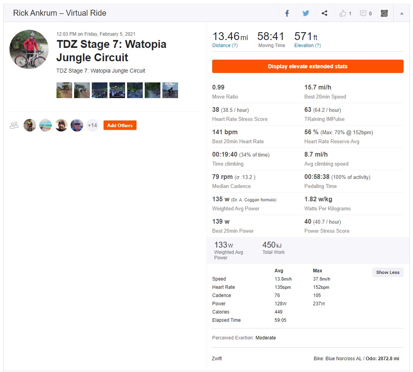413x372 pixels.
Task: Expand the +14 other athletes
Action: [x=93, y=125]
